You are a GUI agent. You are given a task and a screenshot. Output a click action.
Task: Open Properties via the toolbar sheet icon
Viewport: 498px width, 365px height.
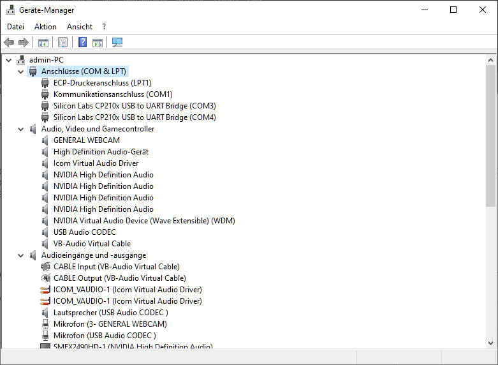click(x=62, y=42)
